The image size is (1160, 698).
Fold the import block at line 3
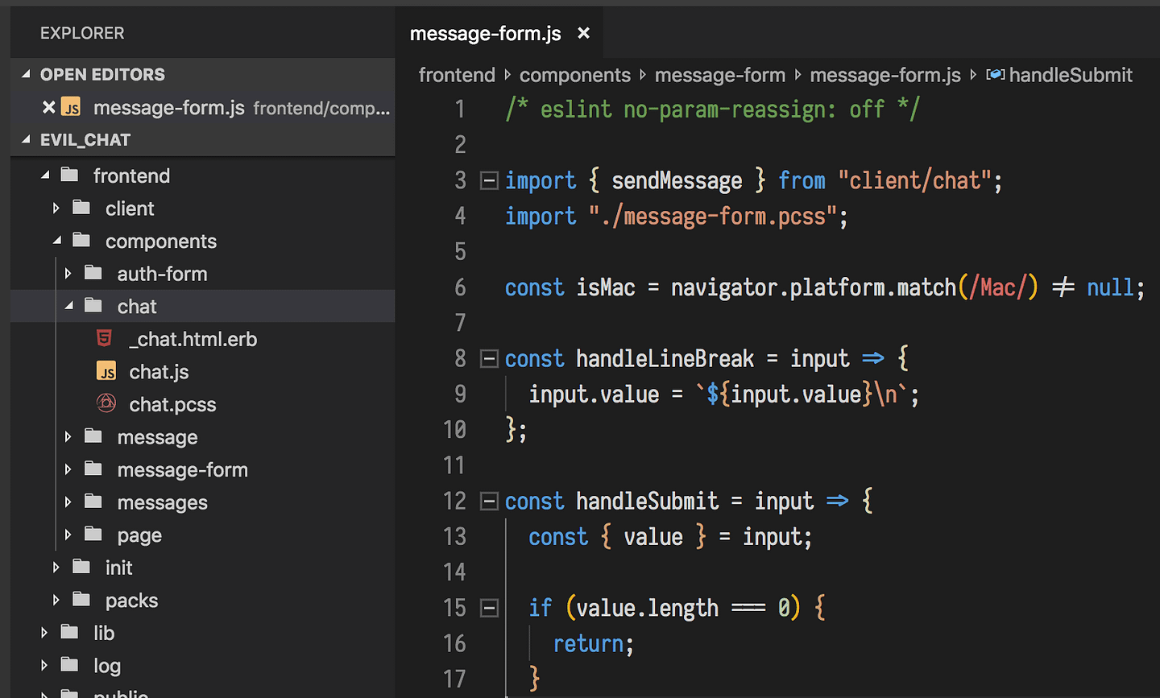489,180
